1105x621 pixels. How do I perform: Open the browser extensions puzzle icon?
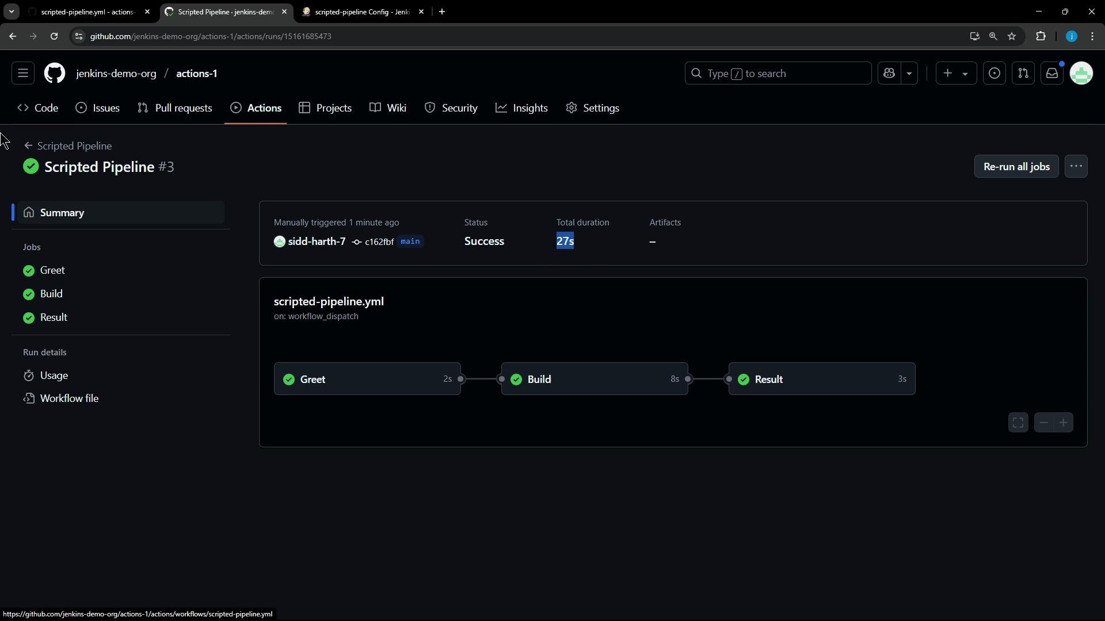1041,36
